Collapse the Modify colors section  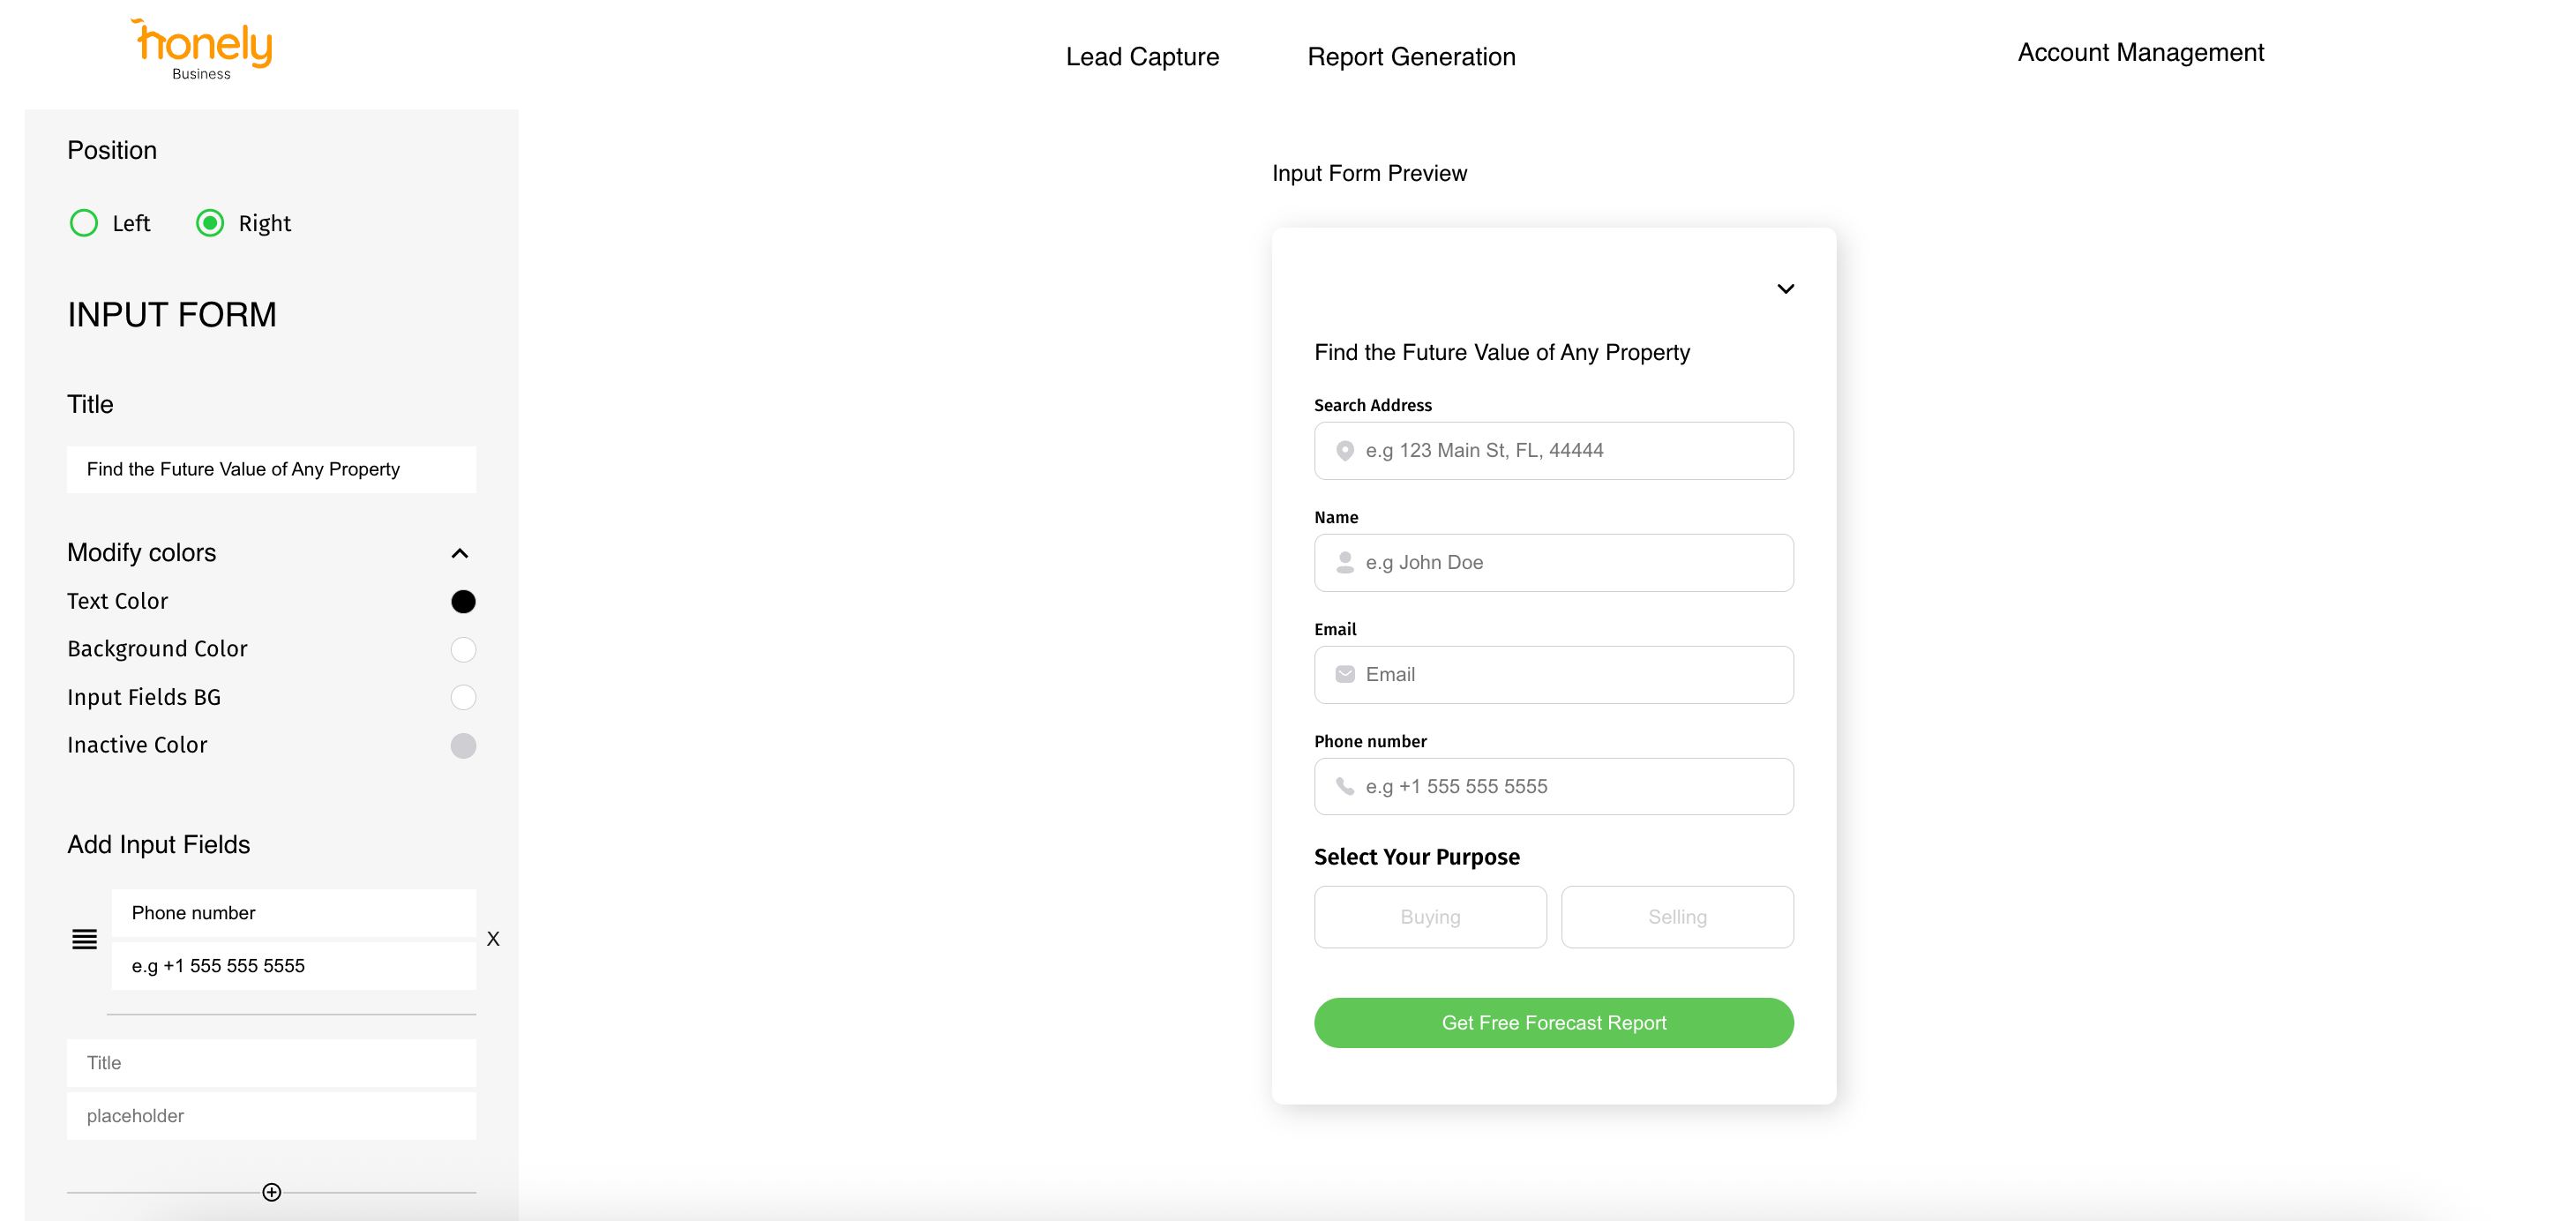460,553
